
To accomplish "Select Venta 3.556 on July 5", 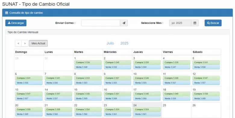I will [x=206, y=67].
